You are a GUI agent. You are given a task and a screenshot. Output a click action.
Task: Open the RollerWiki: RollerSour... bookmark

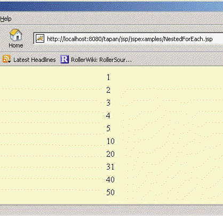(x=101, y=60)
